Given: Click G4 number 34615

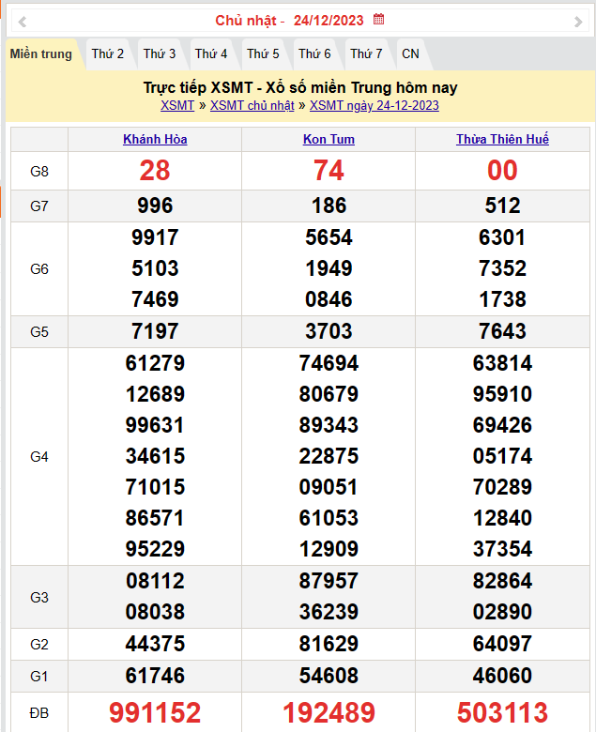Looking at the screenshot, I should tap(155, 456).
